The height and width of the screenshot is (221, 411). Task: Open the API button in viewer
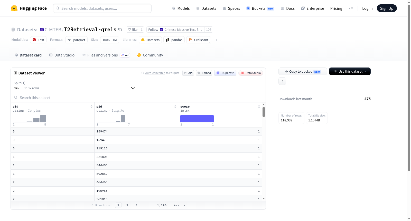[x=188, y=73]
